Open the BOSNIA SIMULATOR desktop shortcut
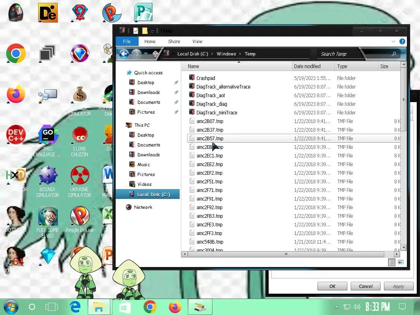The width and height of the screenshot is (420, 315). click(x=48, y=182)
